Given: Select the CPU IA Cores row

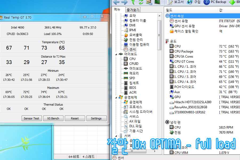Looking at the screenshot, I should click(202, 56).
